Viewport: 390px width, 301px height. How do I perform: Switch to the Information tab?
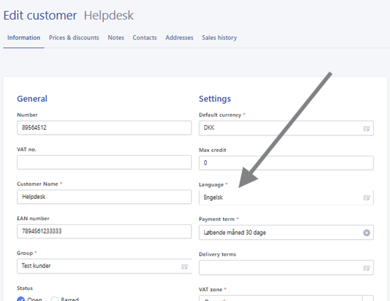[24, 38]
